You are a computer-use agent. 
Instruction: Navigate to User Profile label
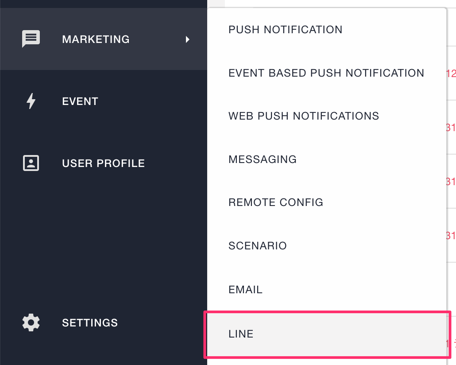[103, 163]
